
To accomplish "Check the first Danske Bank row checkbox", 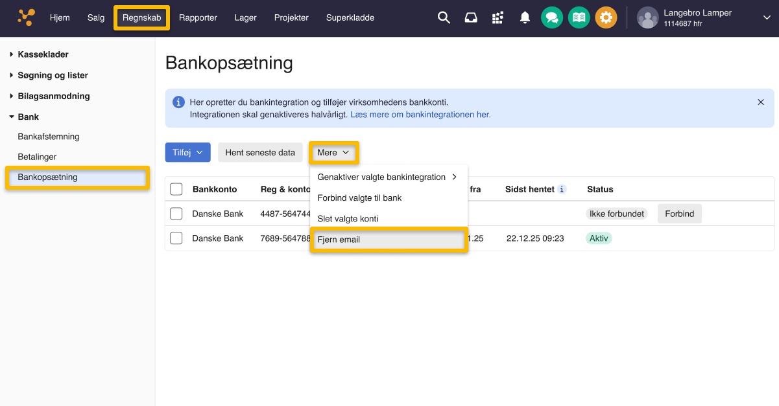I will (x=176, y=214).
